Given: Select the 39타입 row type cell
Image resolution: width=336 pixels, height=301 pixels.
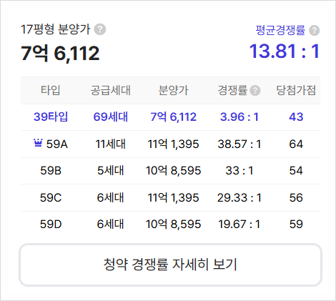Looking at the screenshot, I should 51,117.
